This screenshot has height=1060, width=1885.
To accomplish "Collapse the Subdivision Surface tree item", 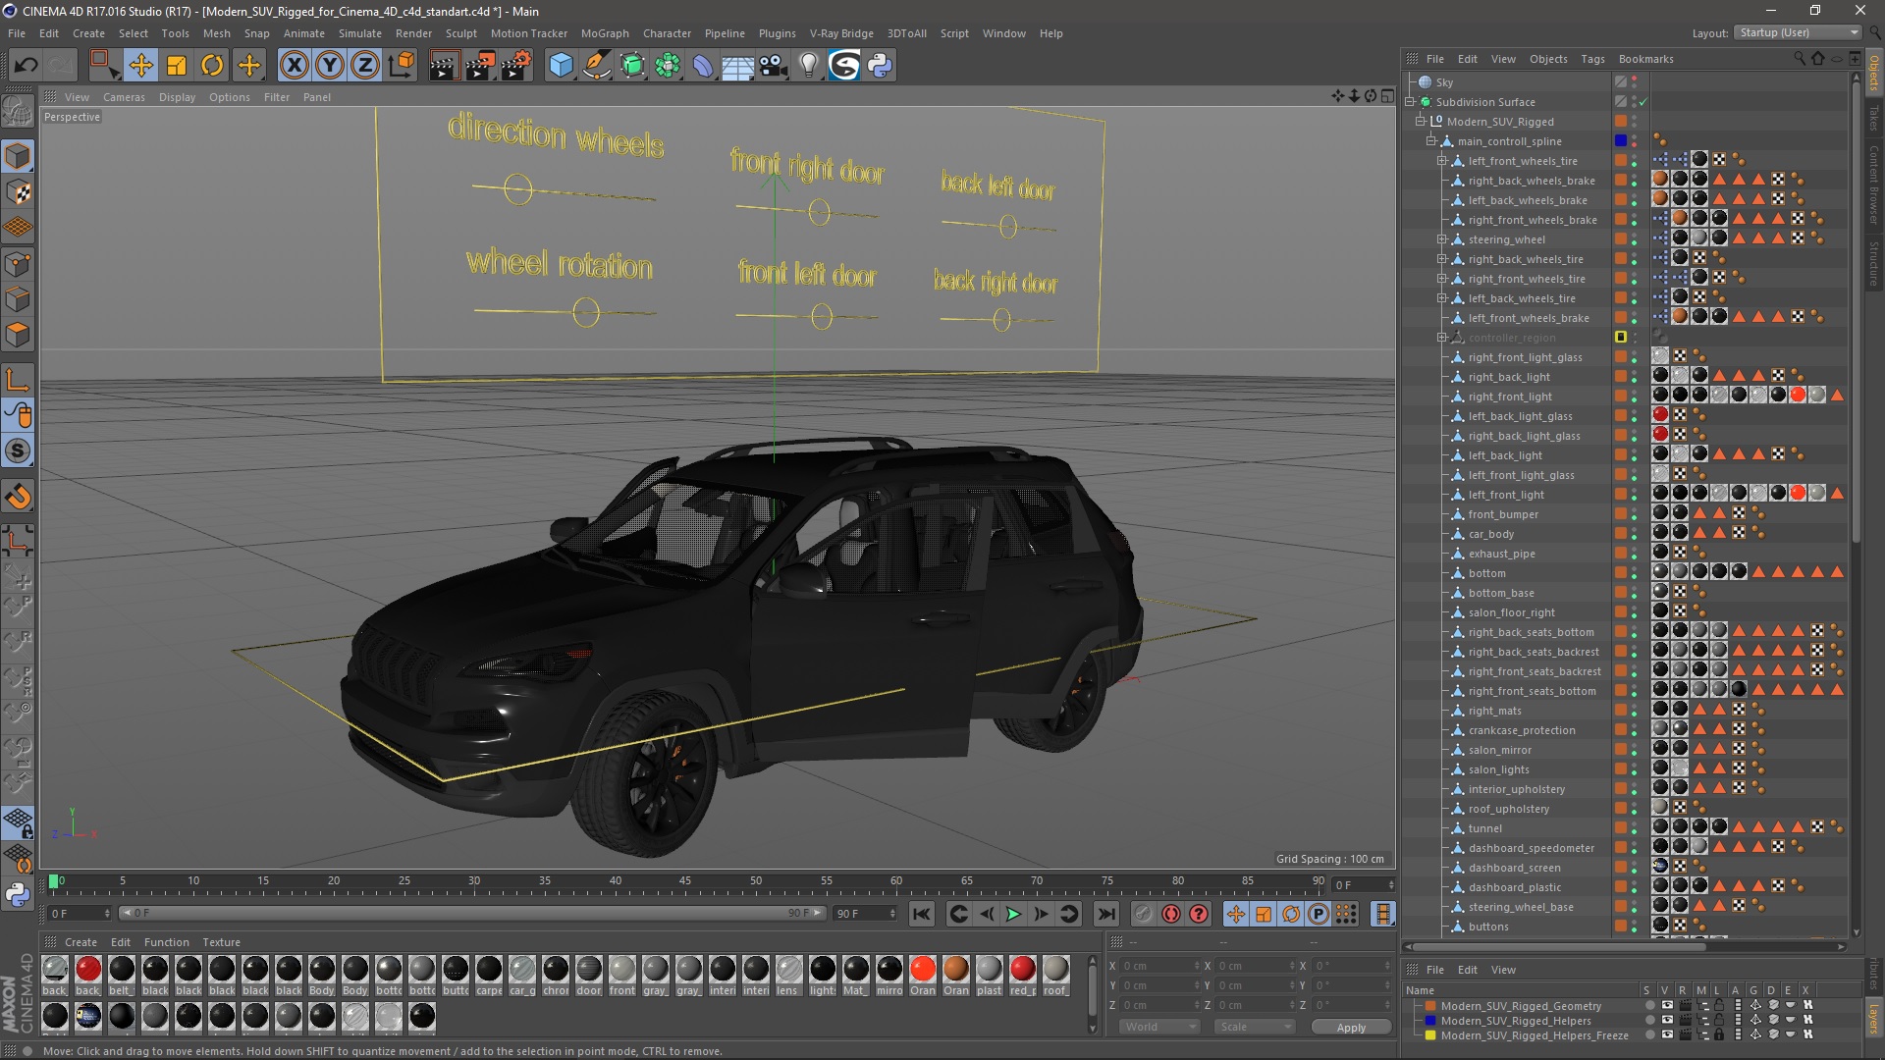I will [1410, 102].
